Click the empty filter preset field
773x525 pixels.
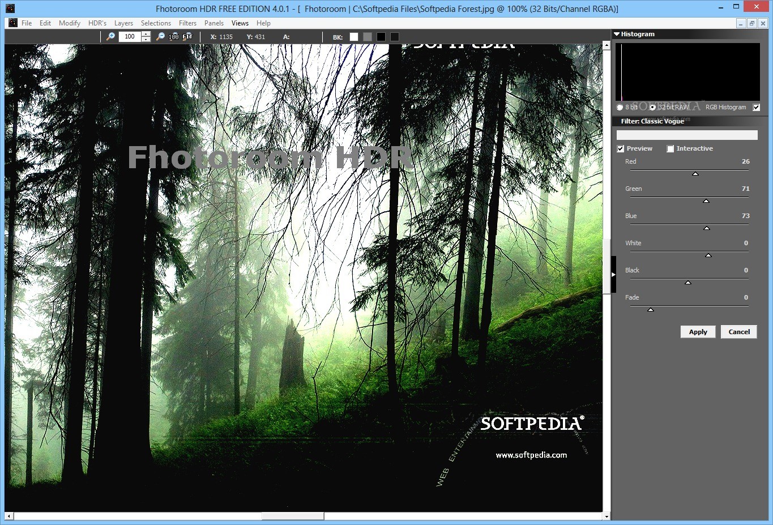687,135
